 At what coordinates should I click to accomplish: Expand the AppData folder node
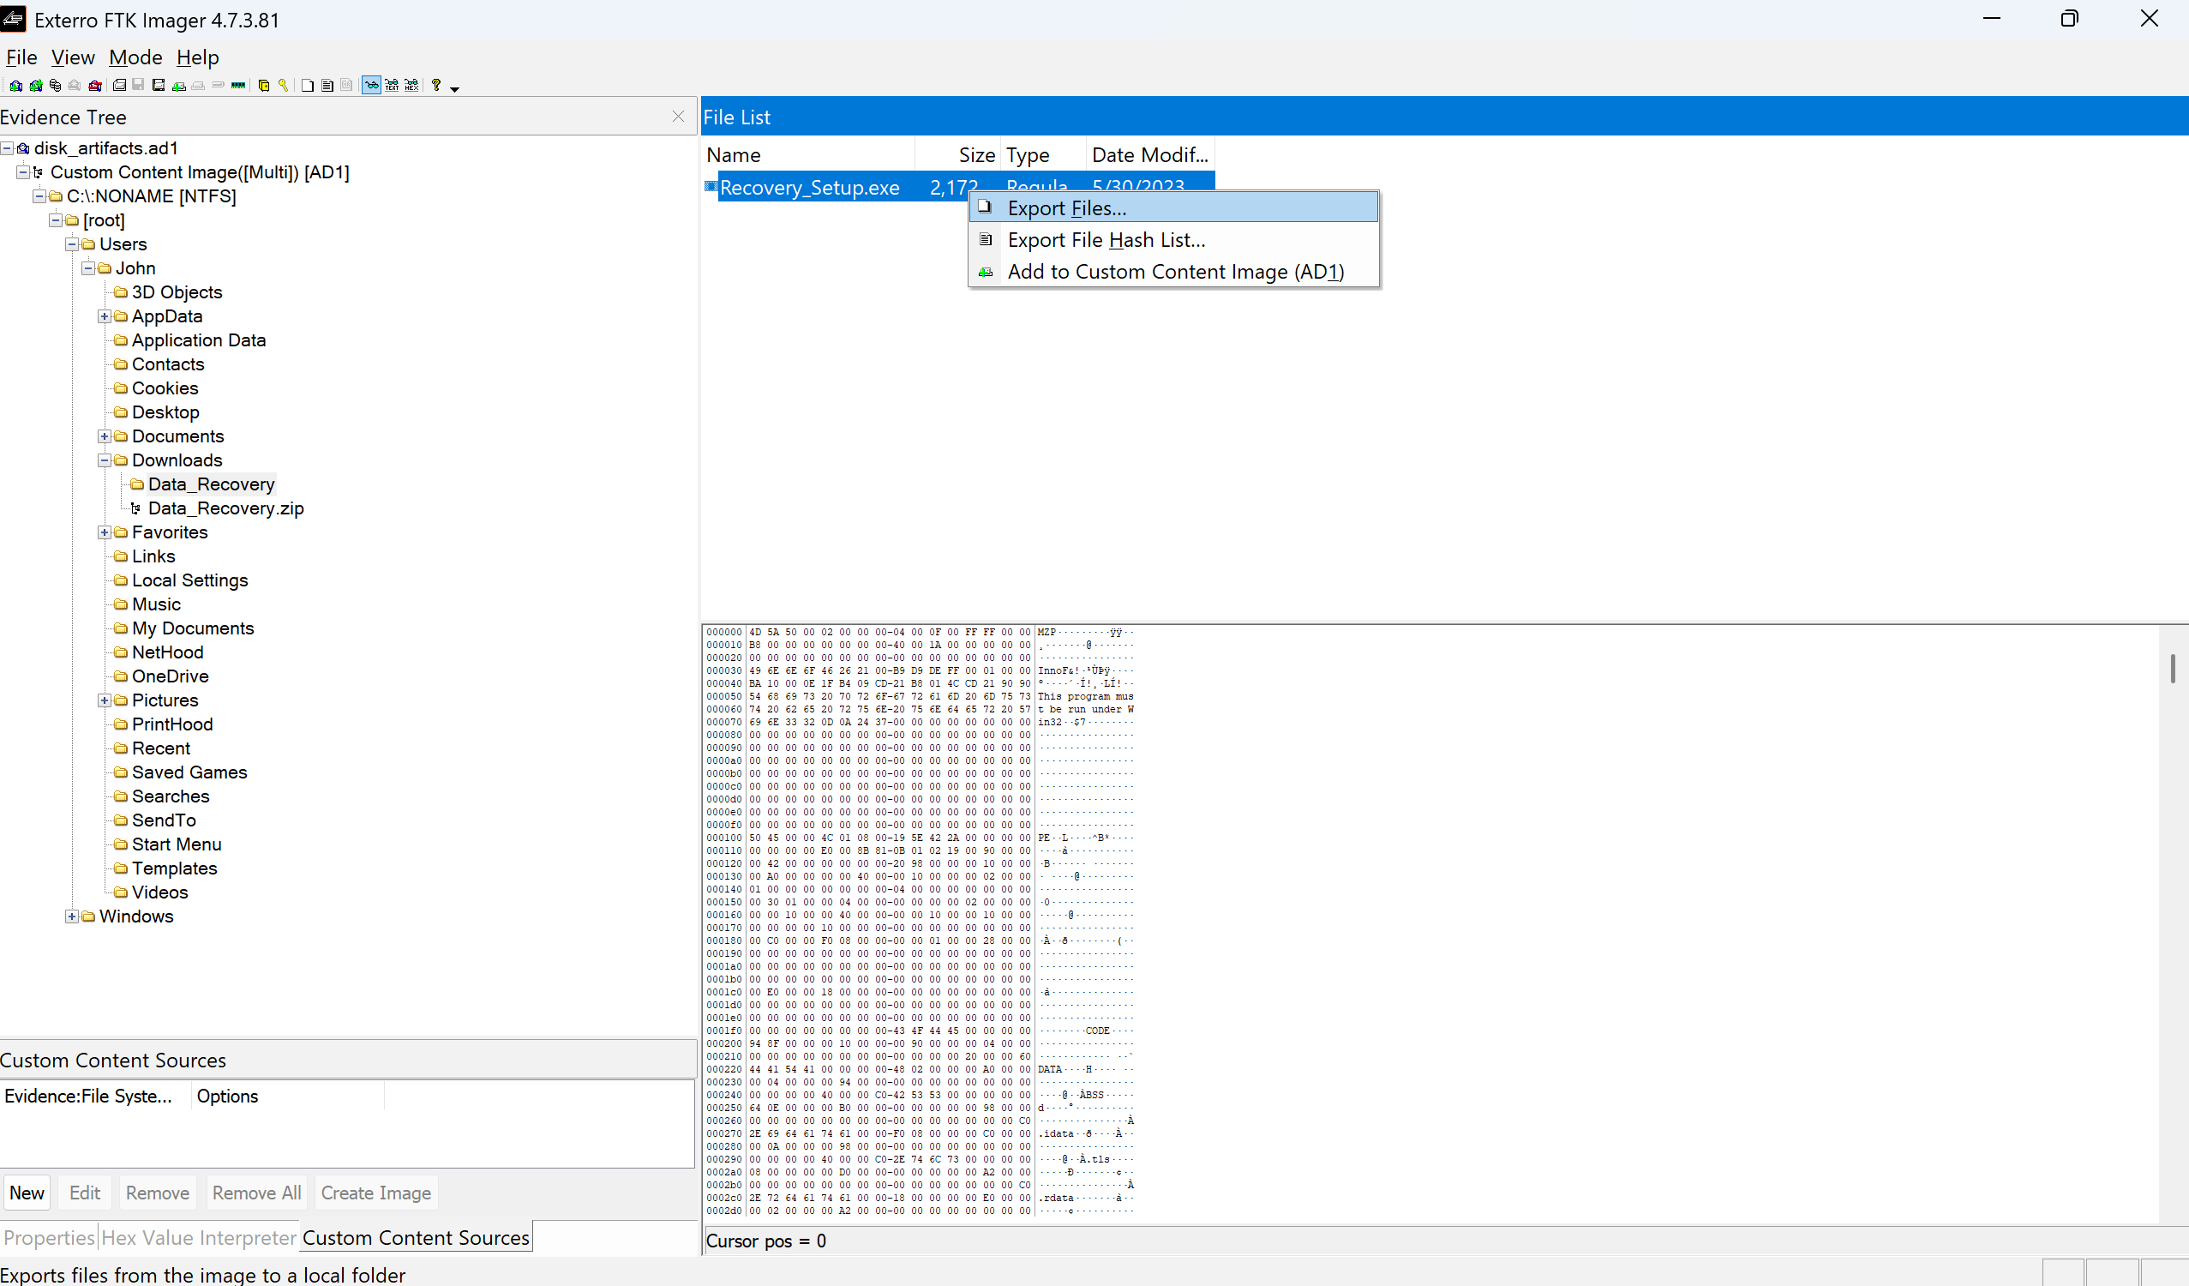(x=105, y=316)
